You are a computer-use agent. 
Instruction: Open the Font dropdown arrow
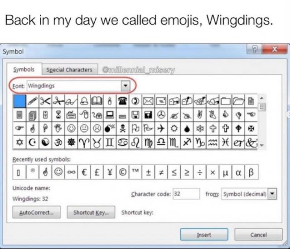click(126, 86)
